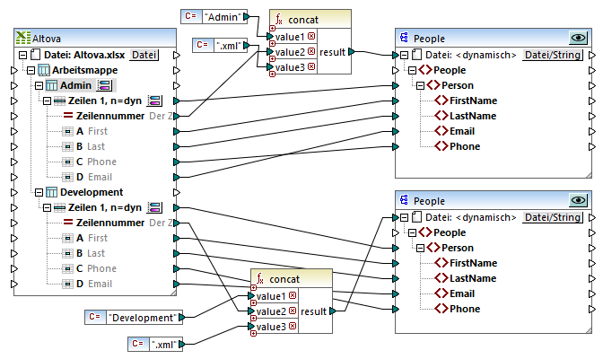Remove value2 from the bottom concat function
This screenshot has height=359, width=603.
point(294,311)
